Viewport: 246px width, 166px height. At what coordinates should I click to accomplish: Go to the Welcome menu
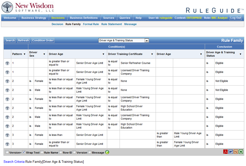(10, 18)
